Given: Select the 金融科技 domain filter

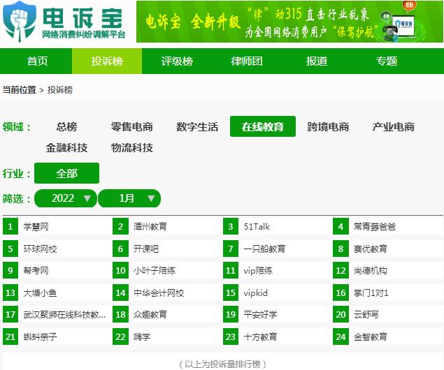Looking at the screenshot, I should [67, 147].
